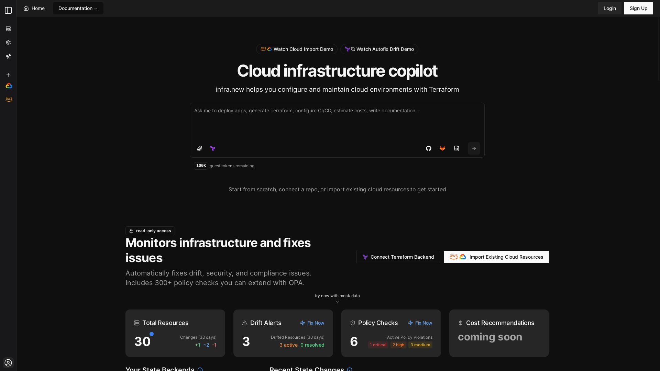Toggle the sidebar panel icon
The image size is (660, 371).
[x=8, y=10]
